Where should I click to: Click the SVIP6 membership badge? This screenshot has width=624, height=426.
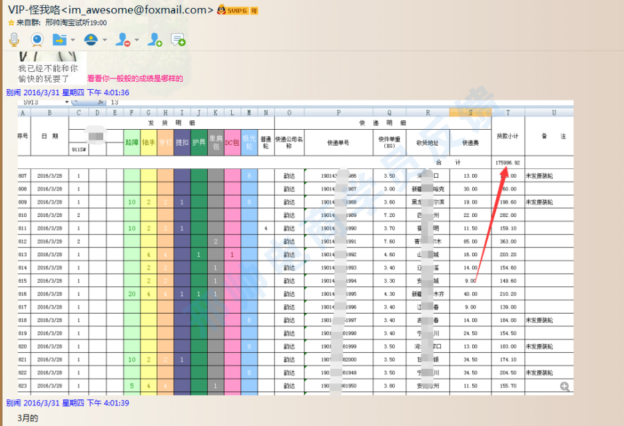click(238, 10)
